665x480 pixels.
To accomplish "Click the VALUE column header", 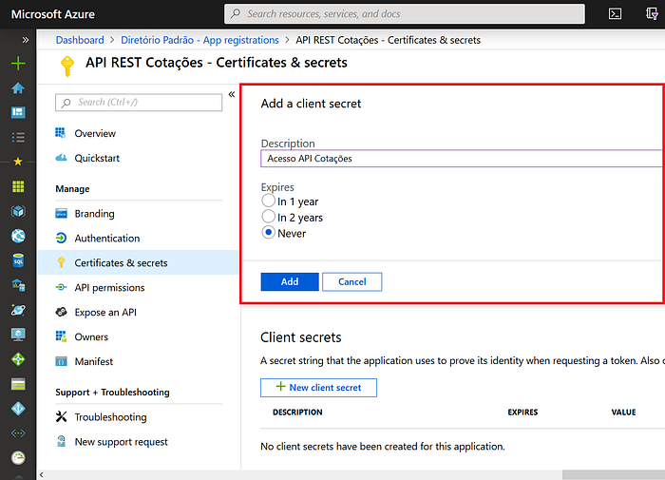I will [x=623, y=413].
